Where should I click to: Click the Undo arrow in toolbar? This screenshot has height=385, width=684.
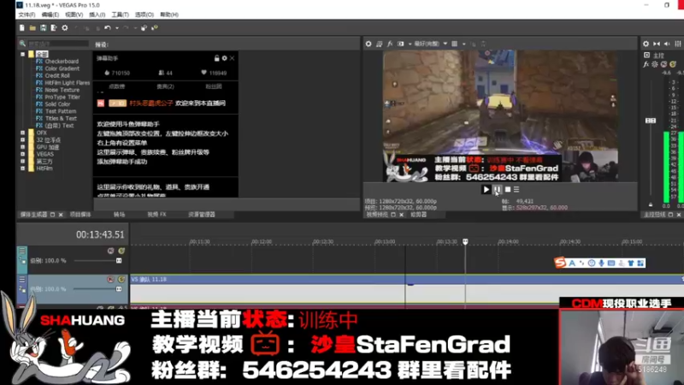click(108, 28)
